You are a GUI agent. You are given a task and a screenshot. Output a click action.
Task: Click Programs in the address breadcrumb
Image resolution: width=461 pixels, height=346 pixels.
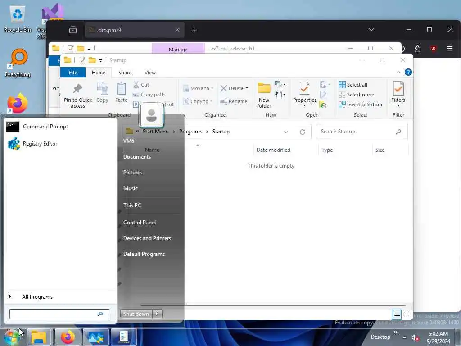pos(190,132)
